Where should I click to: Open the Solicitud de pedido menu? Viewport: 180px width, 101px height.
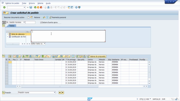tap(12, 3)
